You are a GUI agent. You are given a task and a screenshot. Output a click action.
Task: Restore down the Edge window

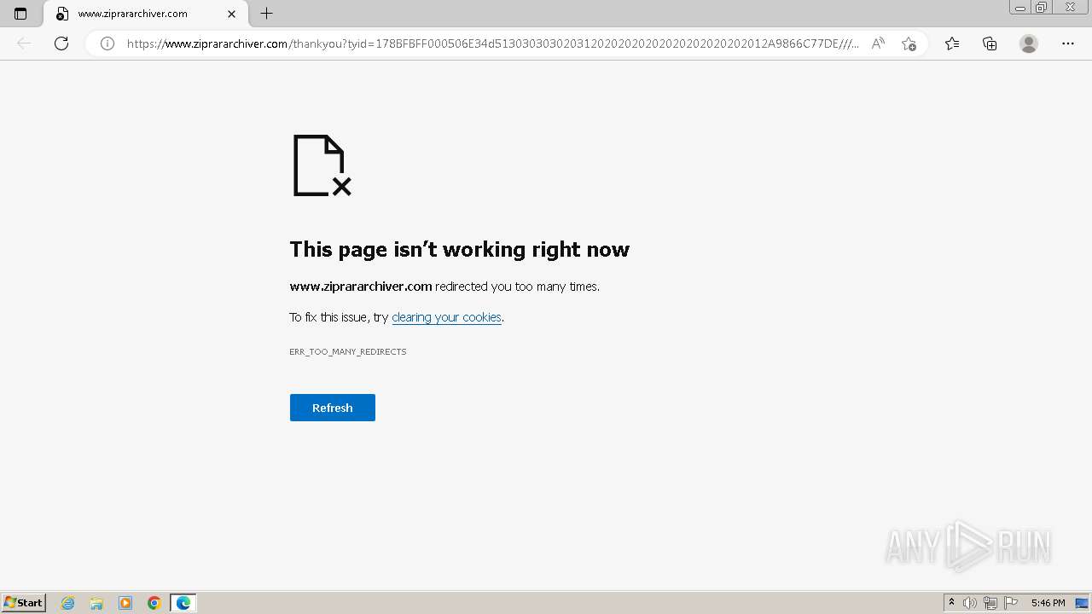pos(1042,8)
